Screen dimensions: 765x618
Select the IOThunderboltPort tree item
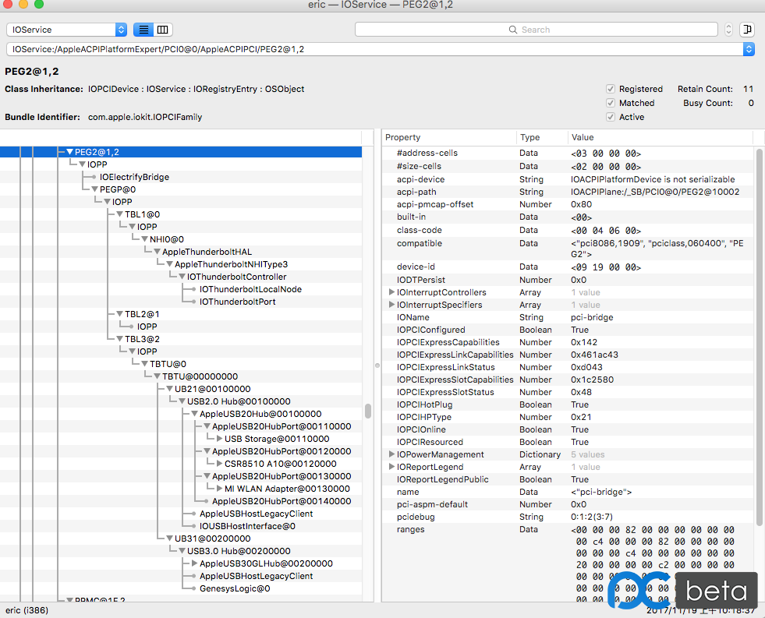(237, 302)
